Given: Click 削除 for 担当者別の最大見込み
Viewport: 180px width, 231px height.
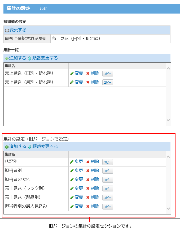Looking at the screenshot, I should point(95,206).
